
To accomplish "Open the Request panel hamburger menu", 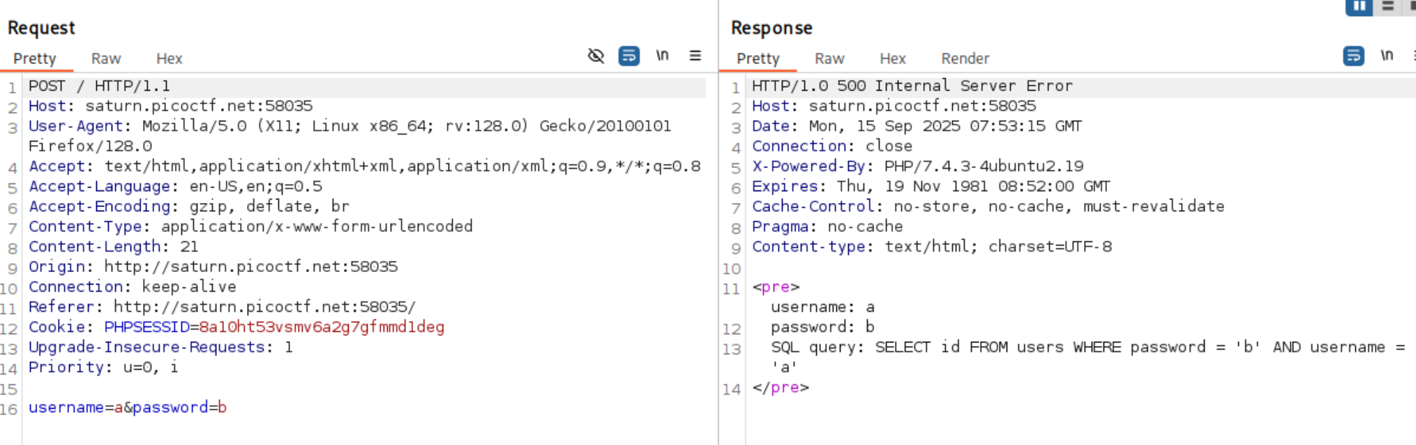I will pyautogui.click(x=695, y=56).
